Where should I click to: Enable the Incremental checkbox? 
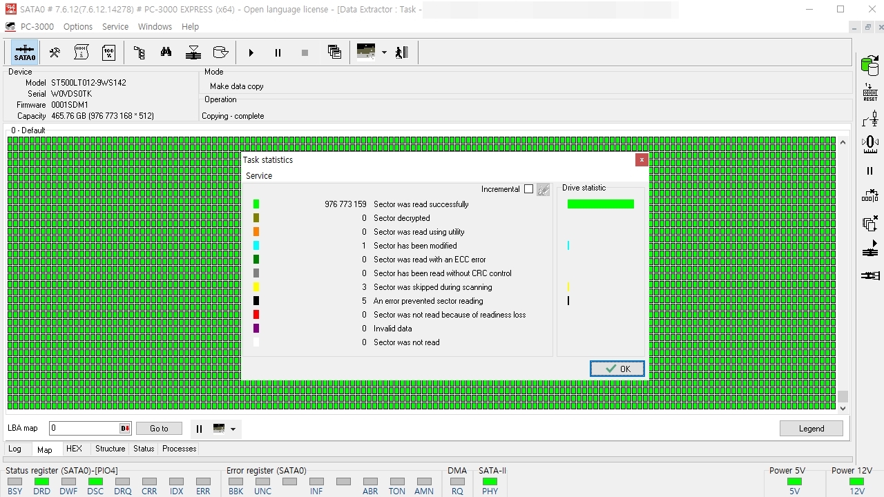[528, 189]
